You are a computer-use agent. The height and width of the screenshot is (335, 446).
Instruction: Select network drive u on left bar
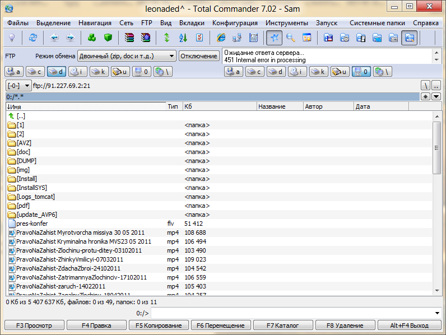120,72
